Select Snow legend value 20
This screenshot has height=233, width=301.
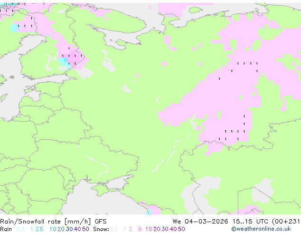tap(157, 229)
